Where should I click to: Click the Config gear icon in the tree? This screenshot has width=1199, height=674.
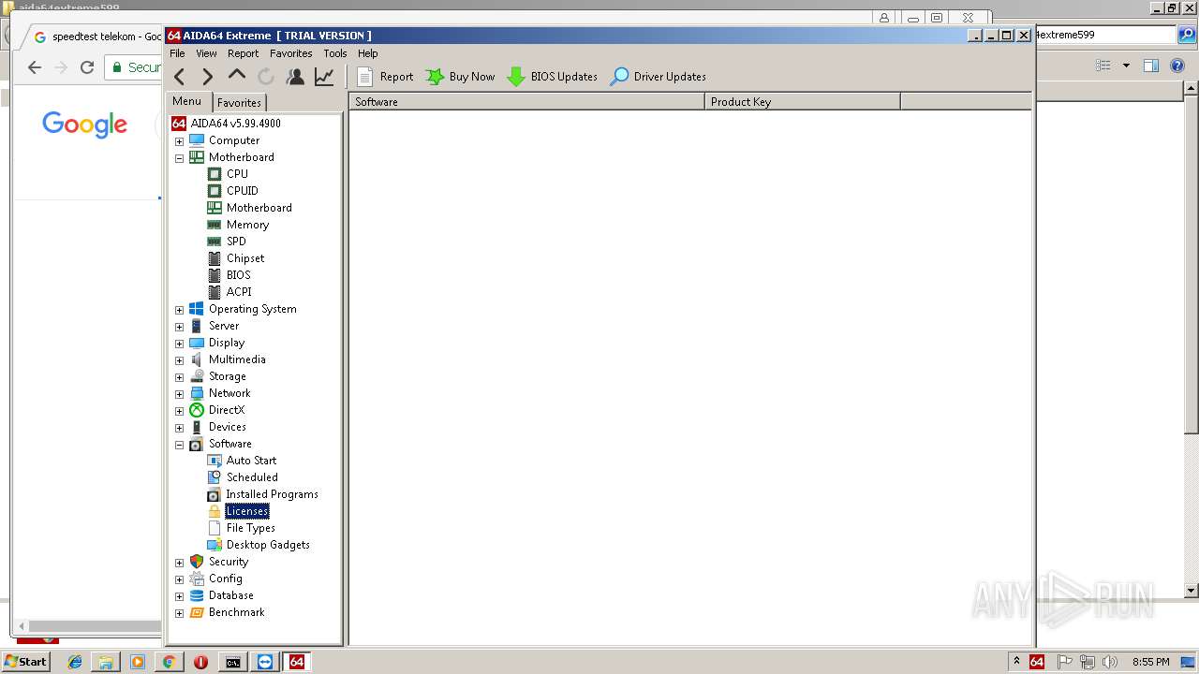197,579
